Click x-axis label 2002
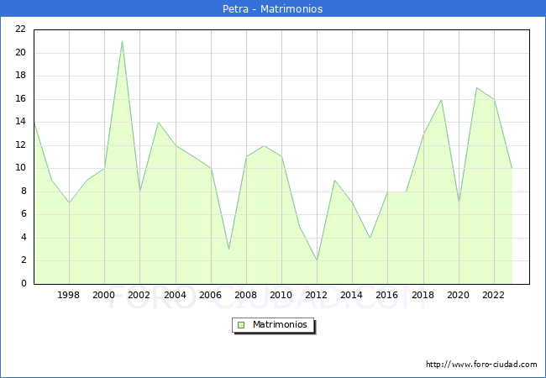The image size is (546, 378). (x=139, y=295)
